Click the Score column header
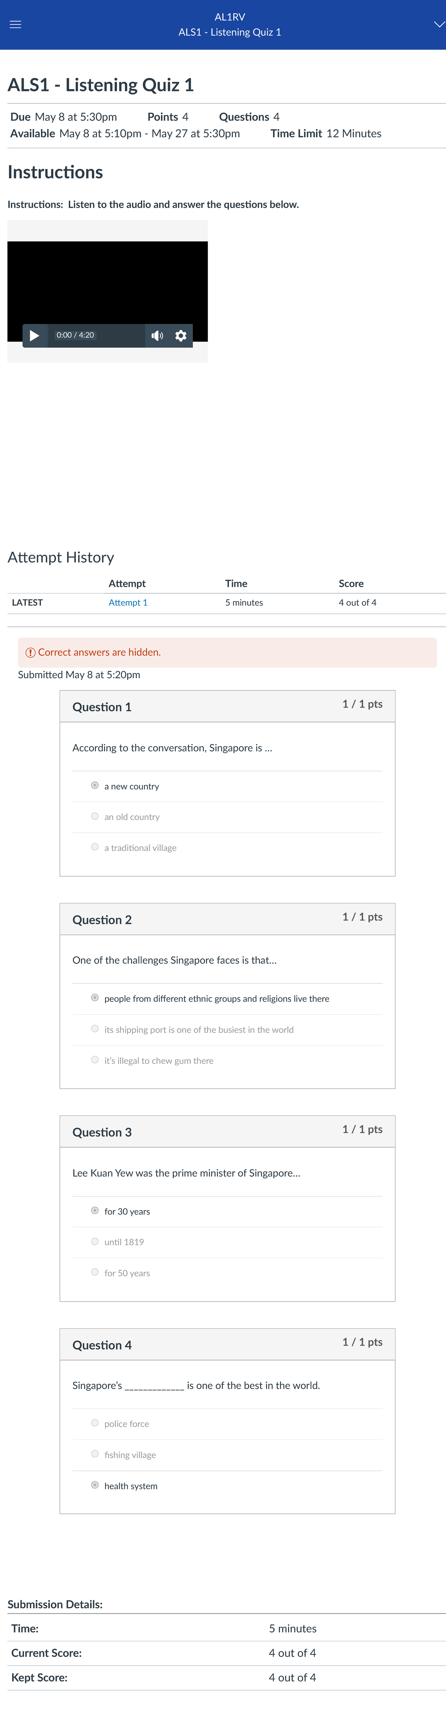Image resolution: width=446 pixels, height=1709 pixels. [350, 583]
